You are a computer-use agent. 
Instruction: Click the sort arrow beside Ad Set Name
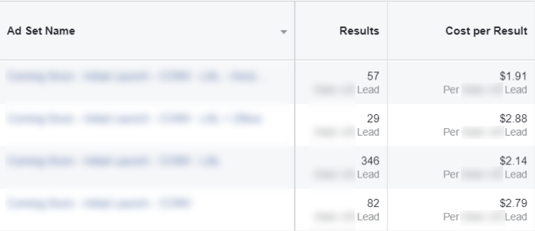[x=283, y=32]
